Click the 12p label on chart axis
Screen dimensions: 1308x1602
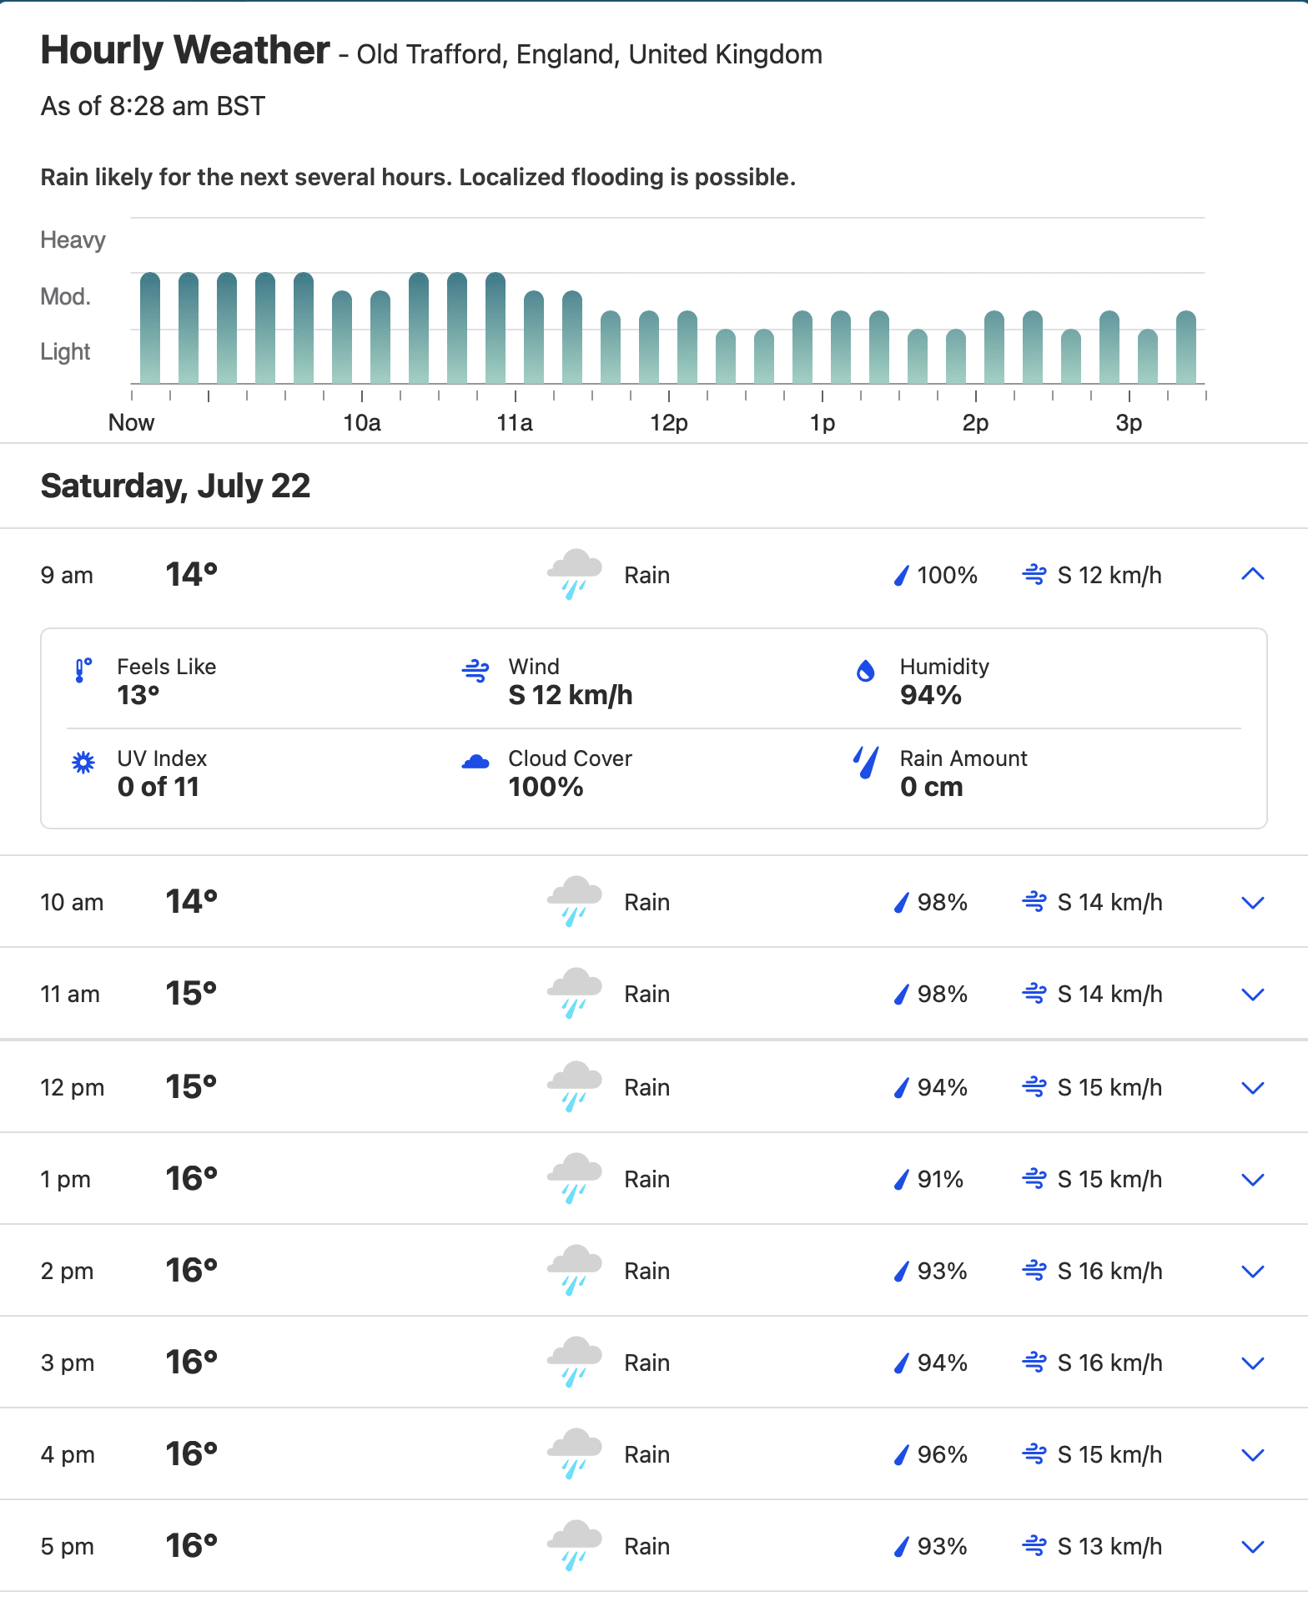coord(669,423)
